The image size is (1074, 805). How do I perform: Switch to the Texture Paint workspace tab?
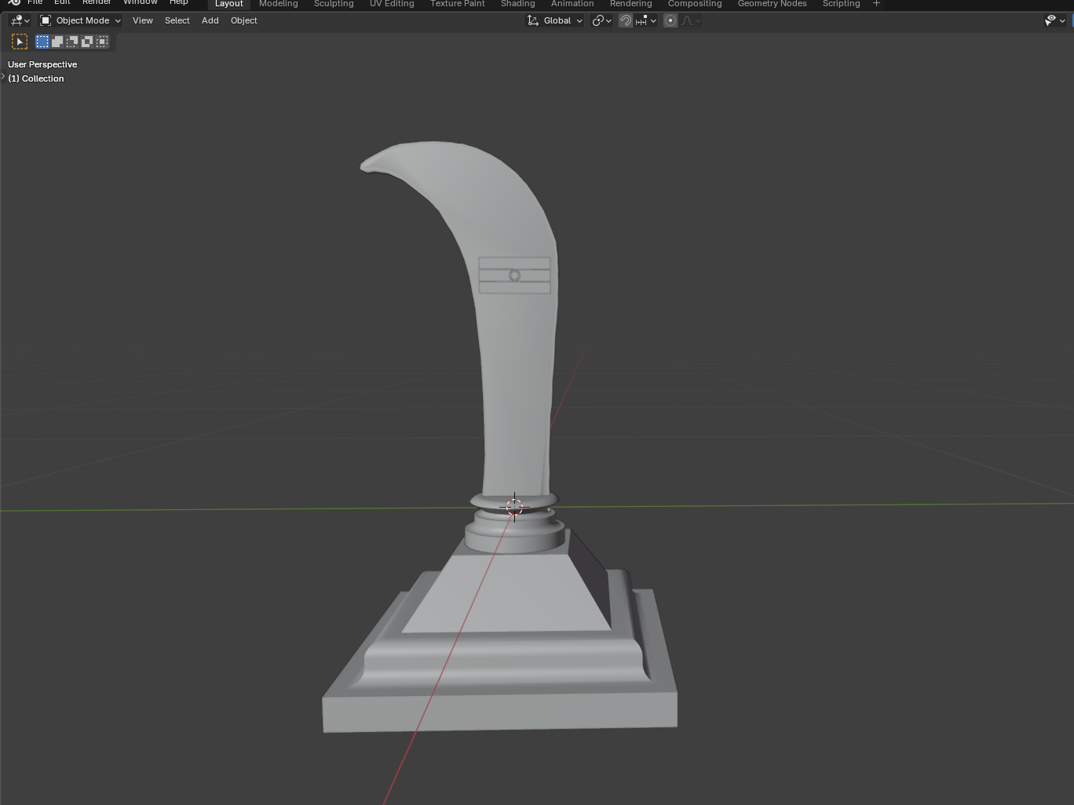[458, 4]
